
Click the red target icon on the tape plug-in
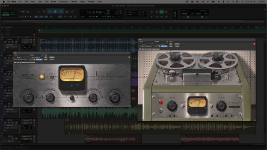point(254,44)
